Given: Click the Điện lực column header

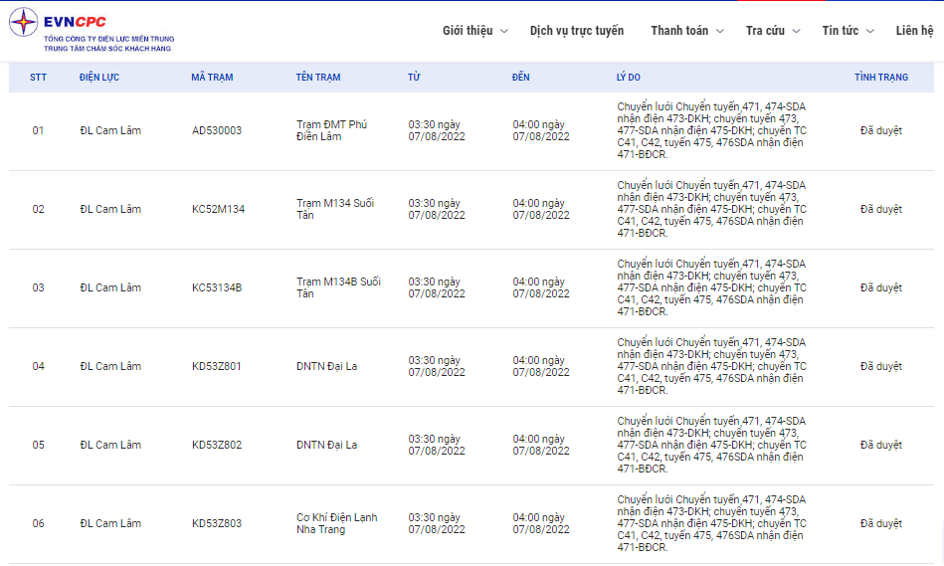Looking at the screenshot, I should pyautogui.click(x=99, y=78).
